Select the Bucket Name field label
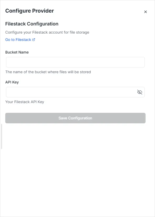This screenshot has height=217, width=155. tap(17, 52)
